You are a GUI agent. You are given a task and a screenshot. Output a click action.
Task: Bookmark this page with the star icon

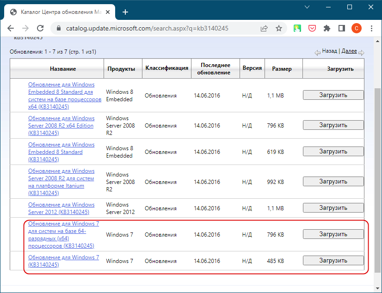click(279, 29)
